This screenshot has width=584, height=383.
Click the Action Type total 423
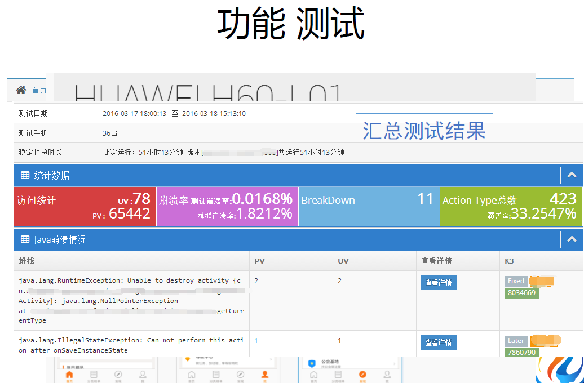tap(563, 199)
